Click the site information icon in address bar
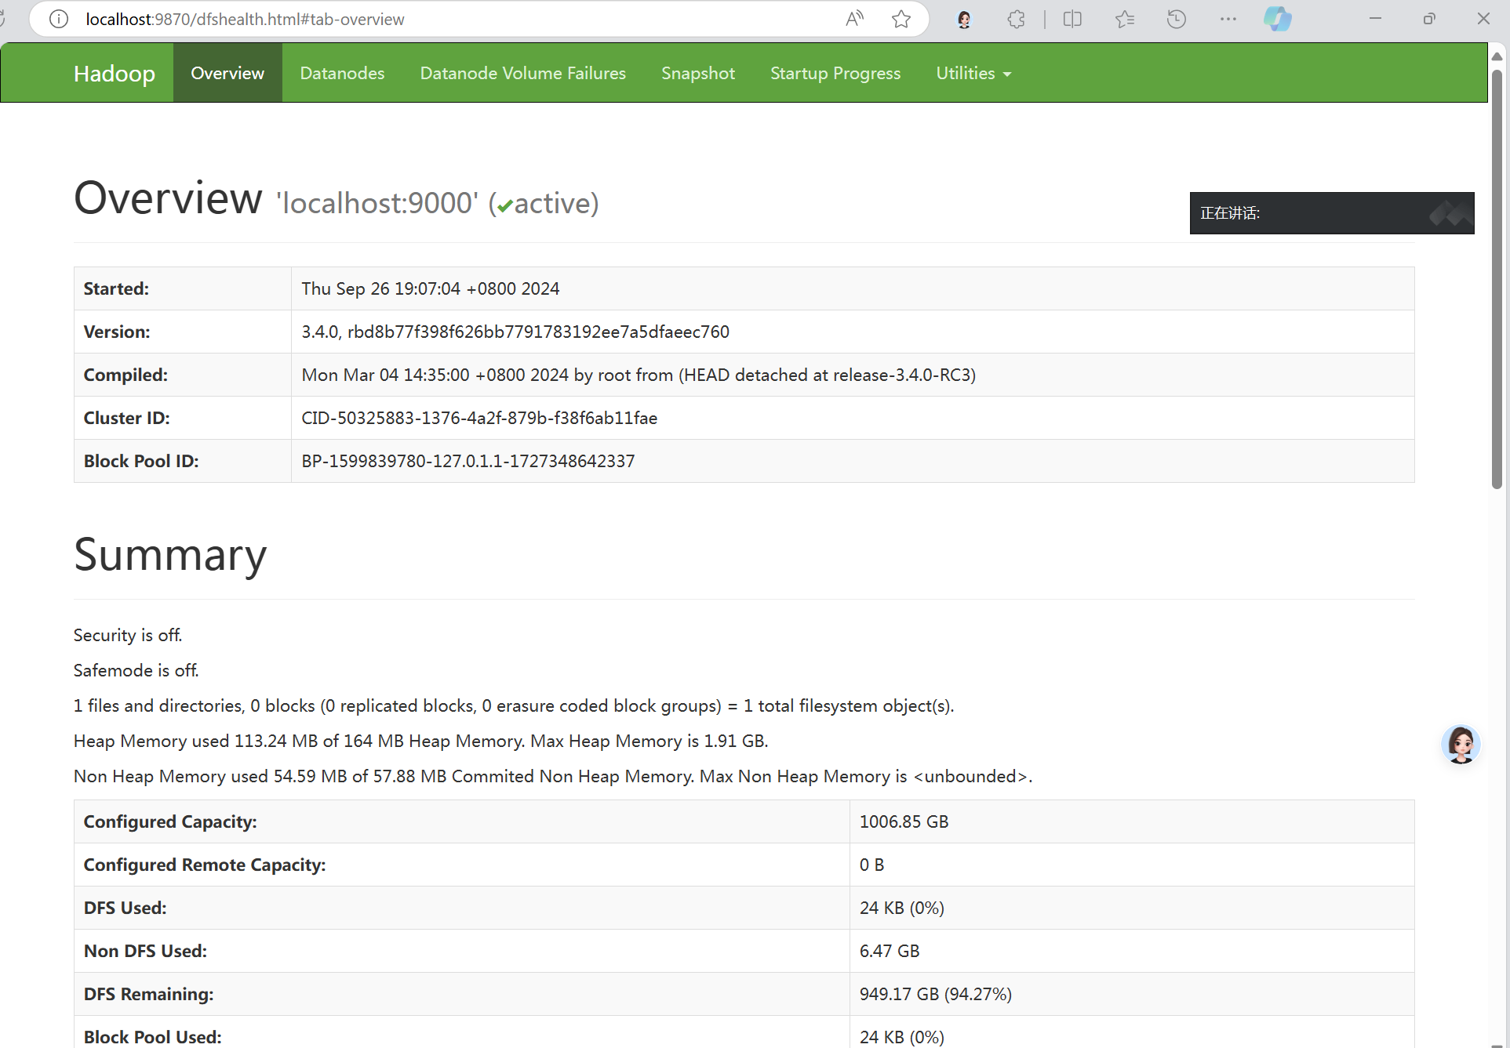The height and width of the screenshot is (1048, 1510). coord(59,19)
